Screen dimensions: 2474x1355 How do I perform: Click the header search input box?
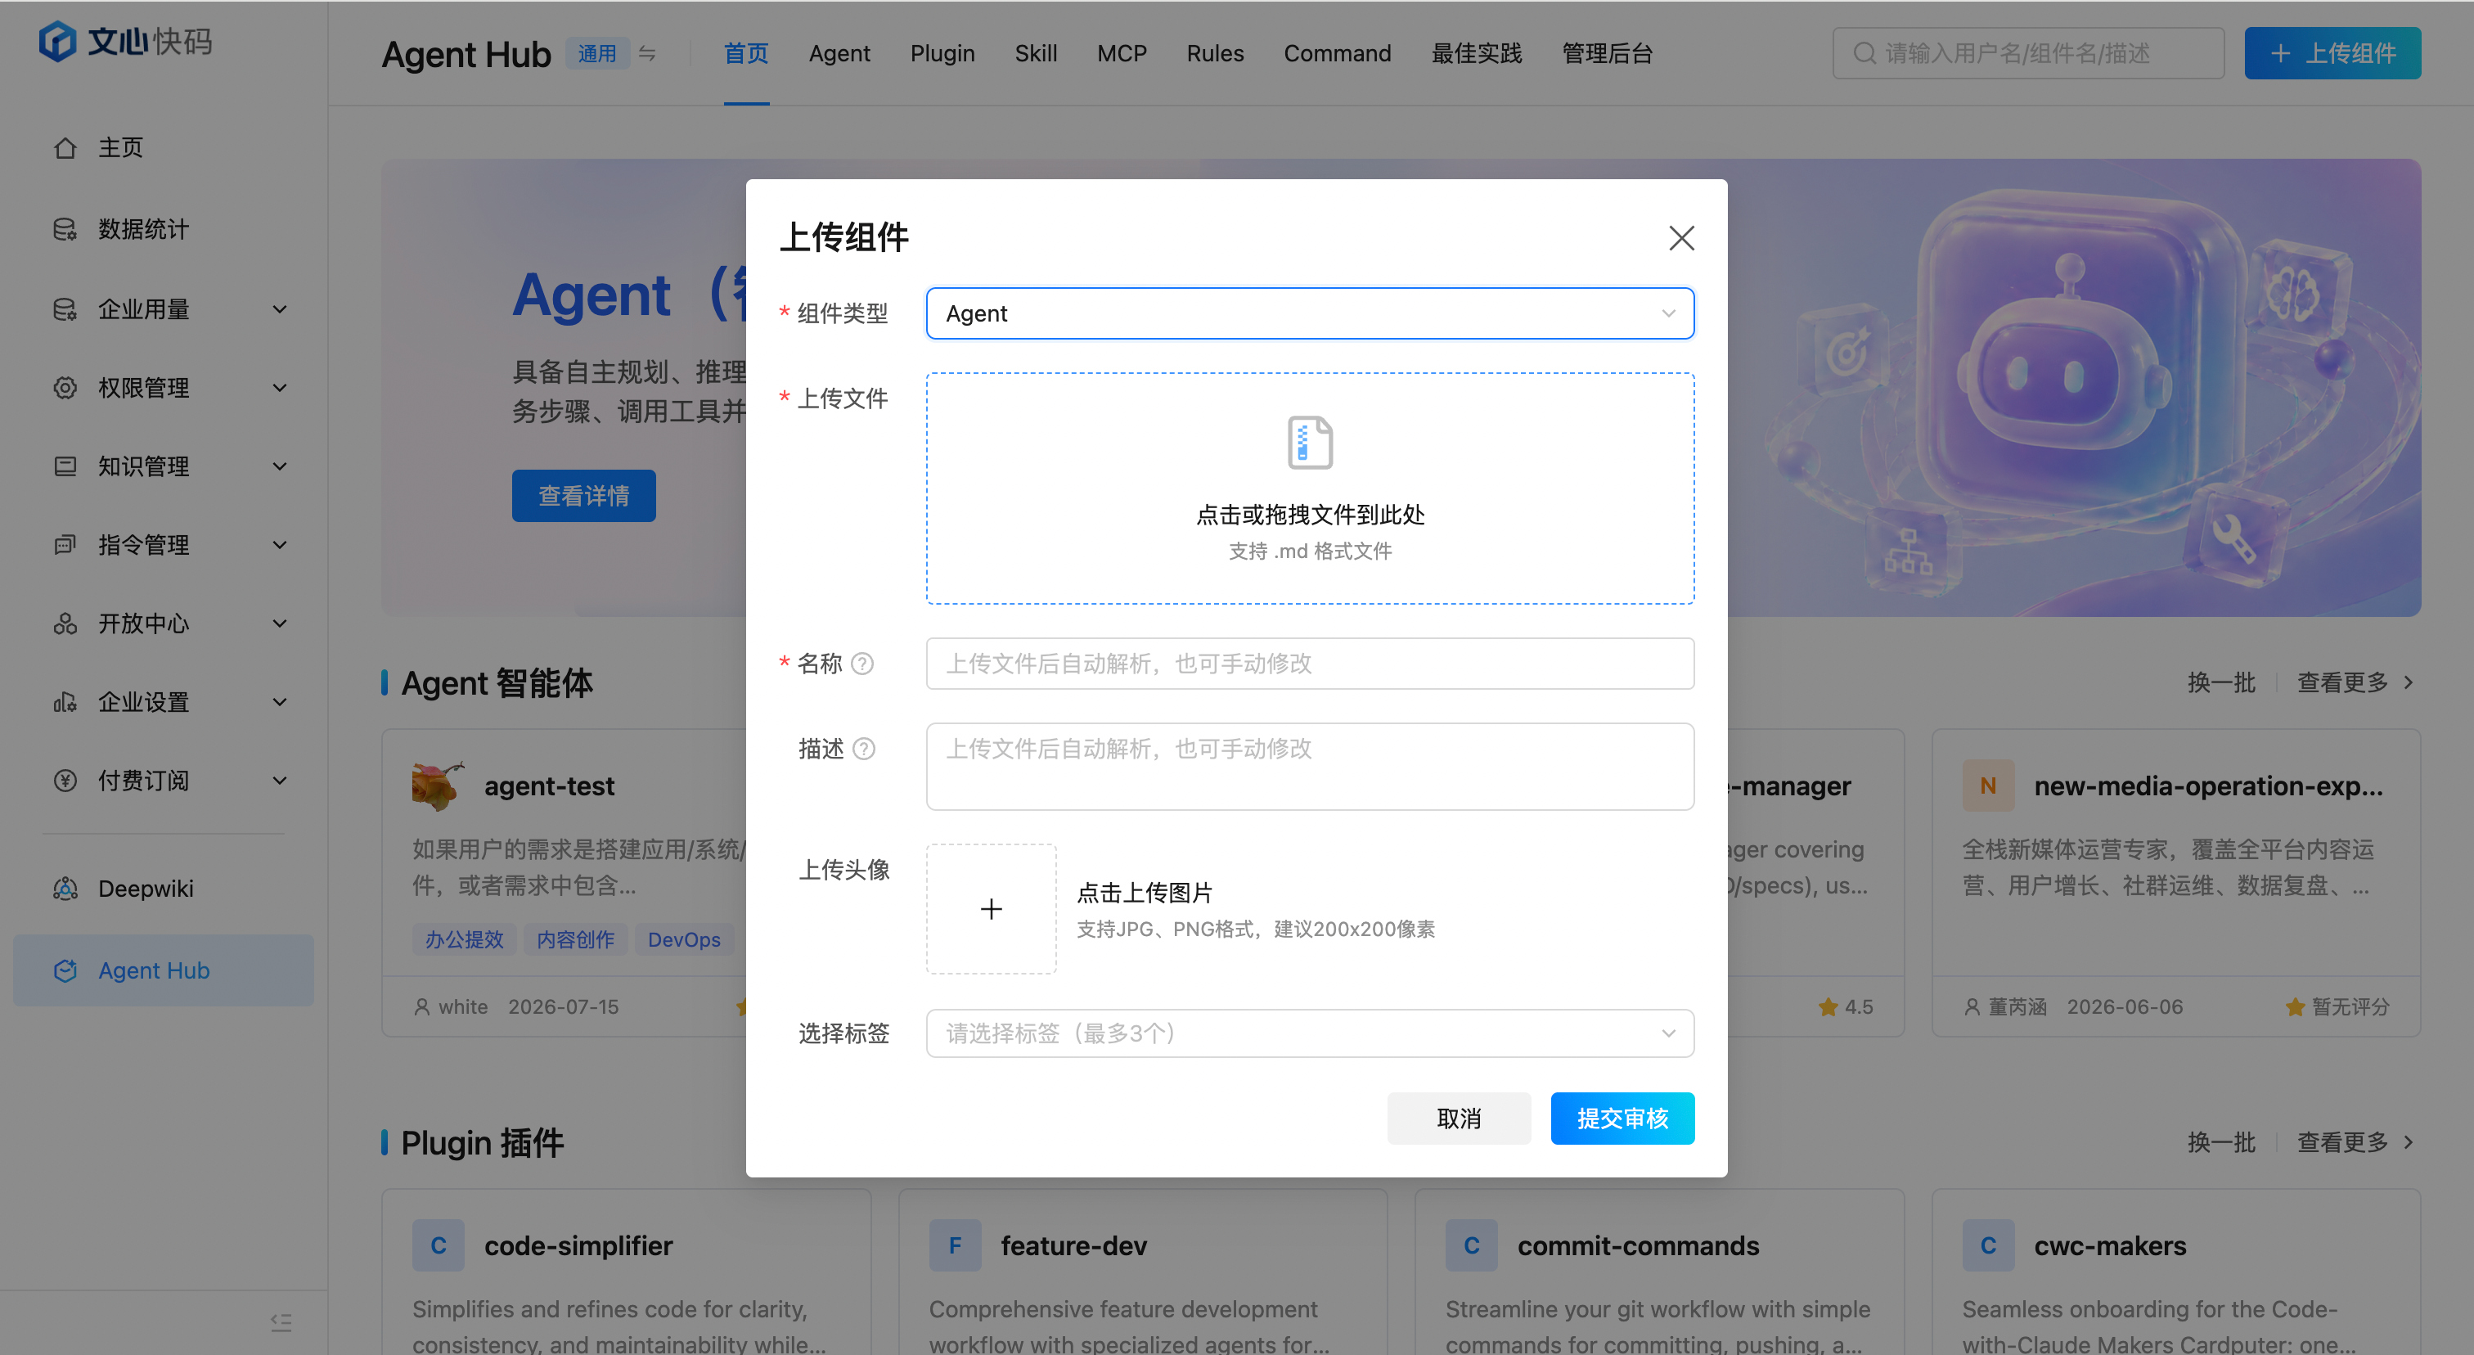coord(2028,54)
